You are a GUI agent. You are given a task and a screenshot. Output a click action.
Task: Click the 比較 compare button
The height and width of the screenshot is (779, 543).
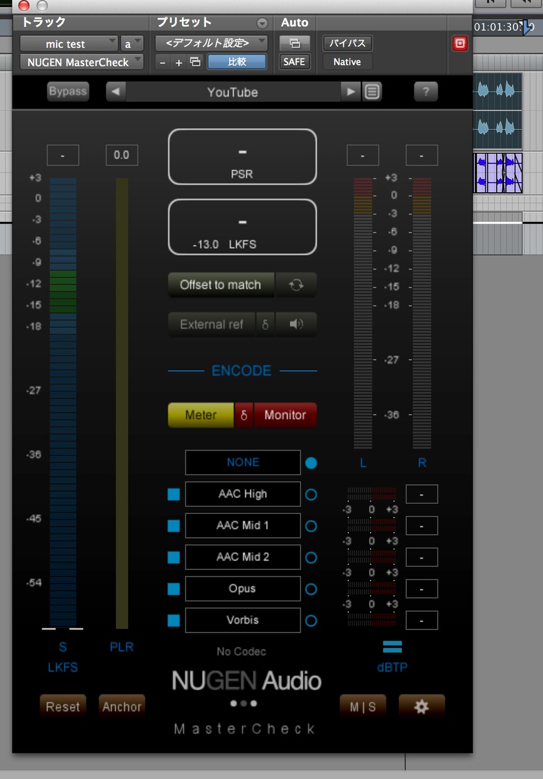[x=237, y=62]
